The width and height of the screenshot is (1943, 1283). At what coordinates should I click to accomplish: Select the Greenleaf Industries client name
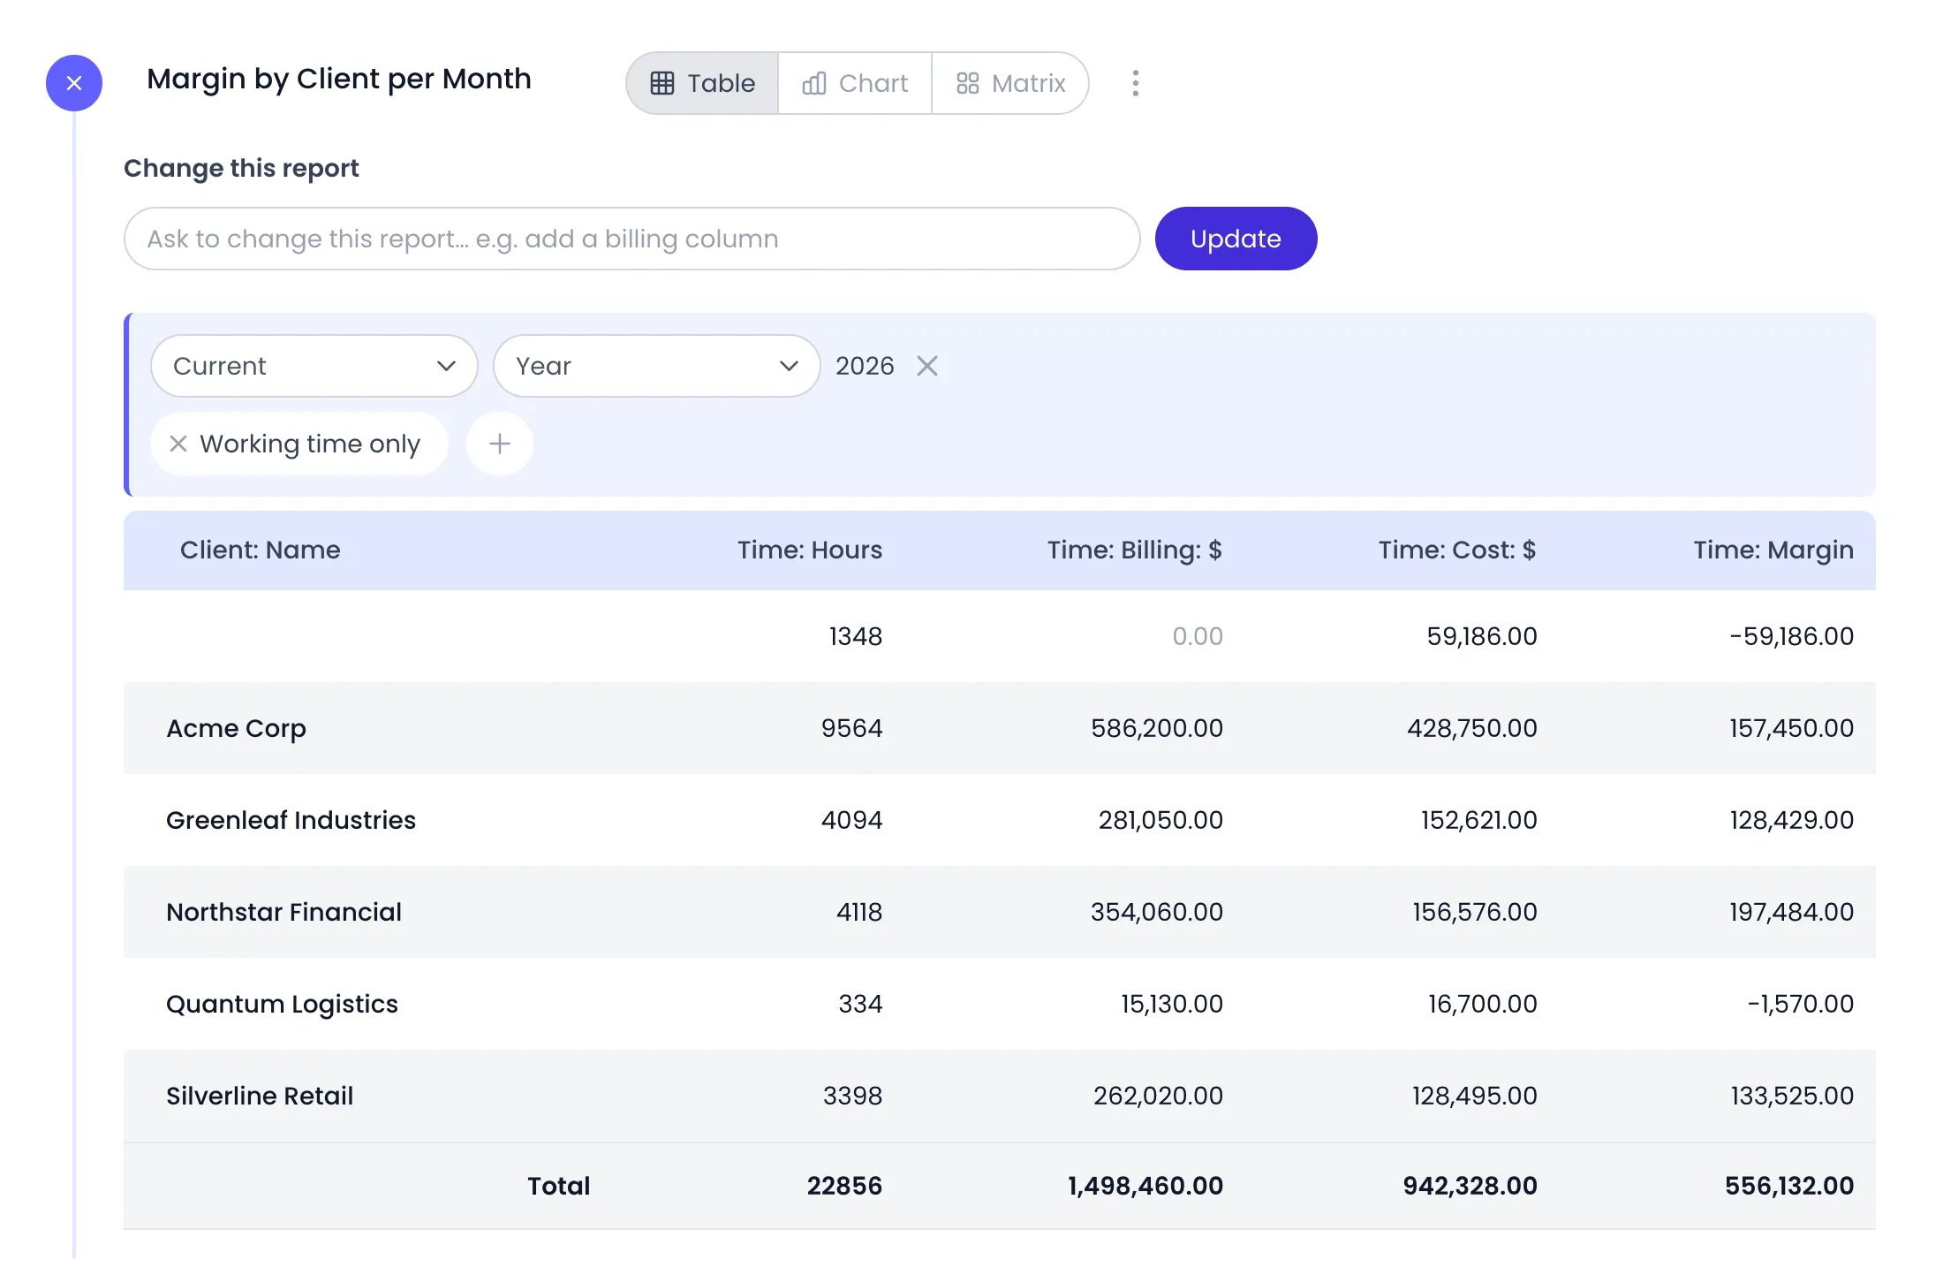click(x=291, y=820)
